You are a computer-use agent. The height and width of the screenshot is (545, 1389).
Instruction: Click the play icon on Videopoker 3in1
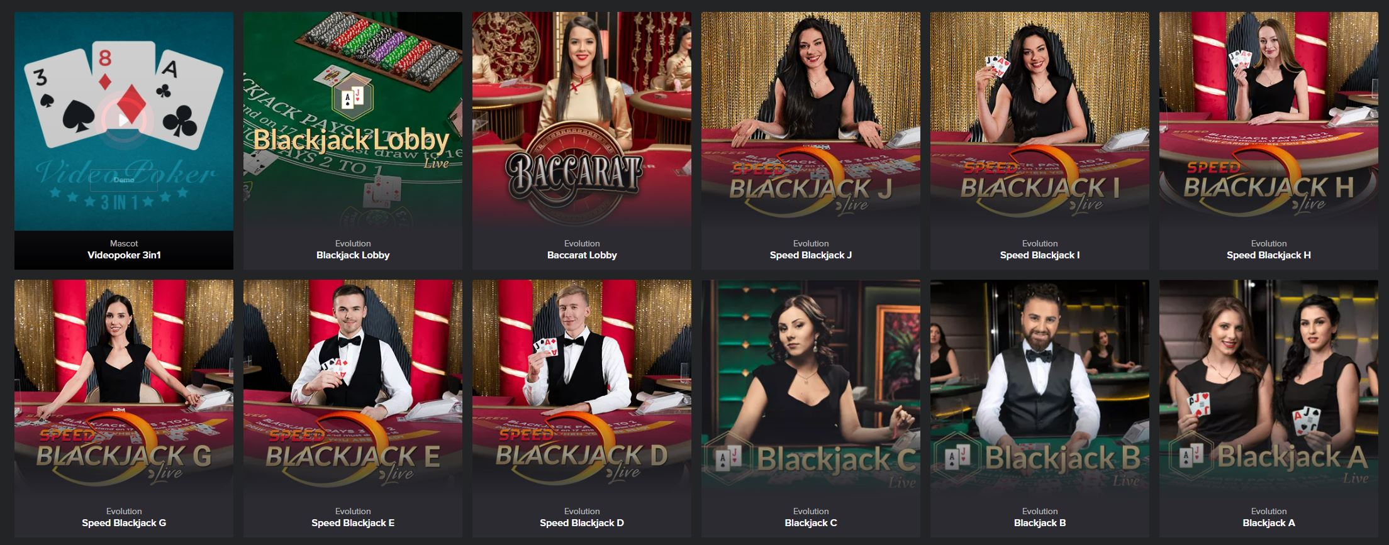coord(124,119)
